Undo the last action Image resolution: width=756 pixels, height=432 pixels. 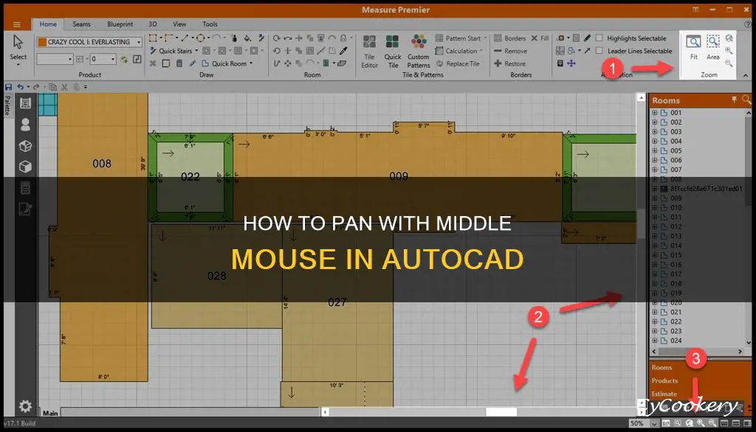20,87
